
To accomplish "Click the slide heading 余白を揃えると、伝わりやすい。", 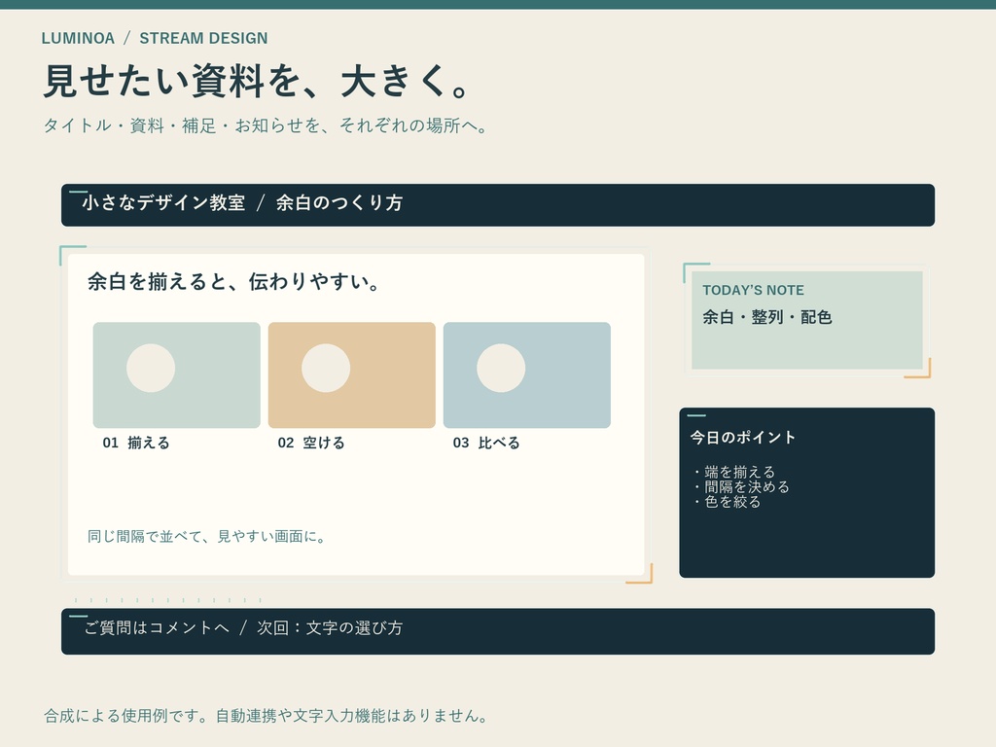I will tap(233, 281).
